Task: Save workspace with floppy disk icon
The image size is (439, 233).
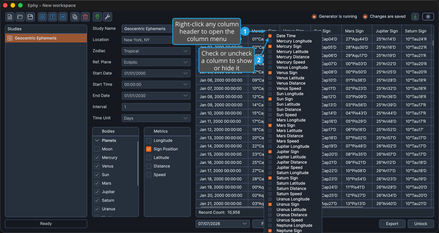Action: click(30, 17)
